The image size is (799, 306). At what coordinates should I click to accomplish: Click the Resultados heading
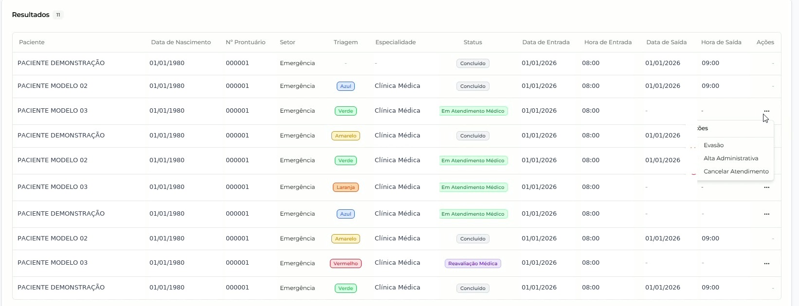[x=31, y=15]
